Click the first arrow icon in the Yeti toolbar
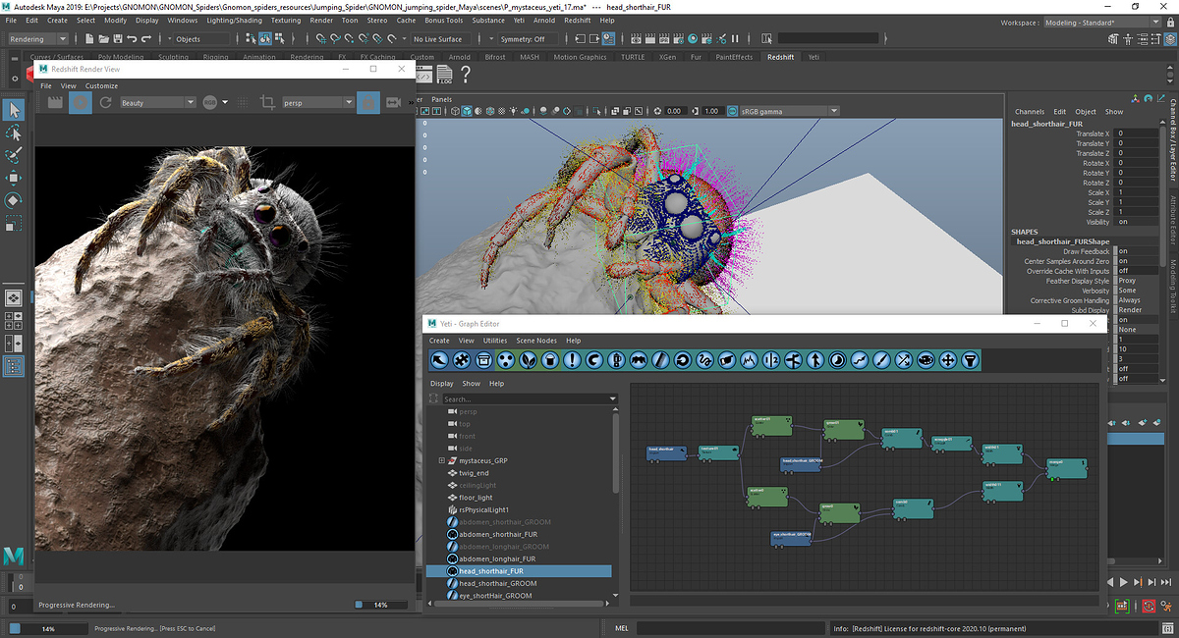This screenshot has height=638, width=1179. point(439,360)
